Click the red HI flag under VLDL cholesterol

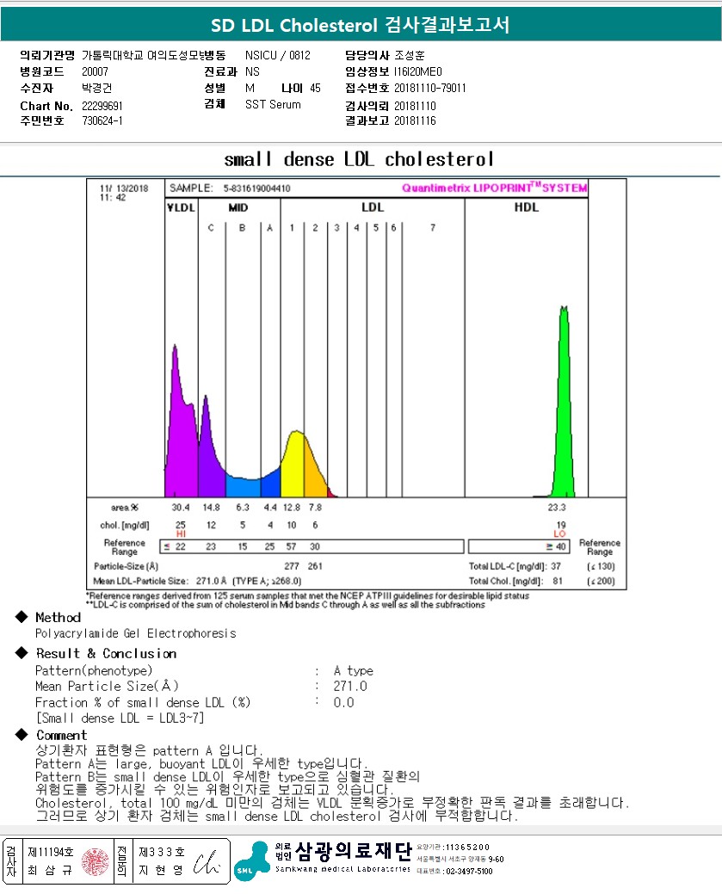(x=181, y=534)
